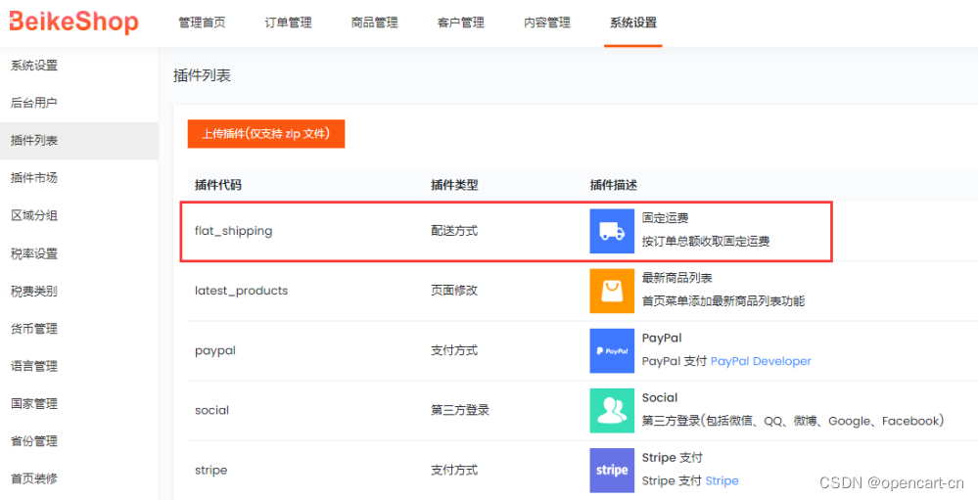The image size is (978, 500).
Task: Open the 管理首页 top menu
Action: pyautogui.click(x=202, y=23)
